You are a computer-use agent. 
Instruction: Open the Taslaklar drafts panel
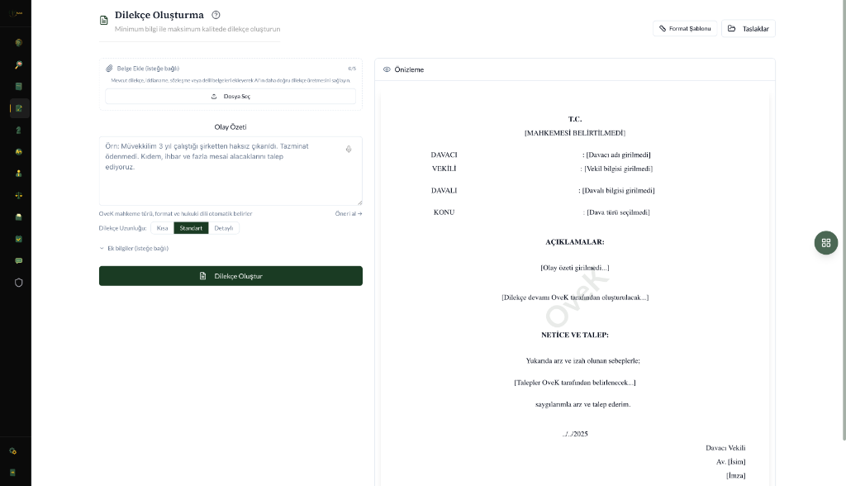749,29
